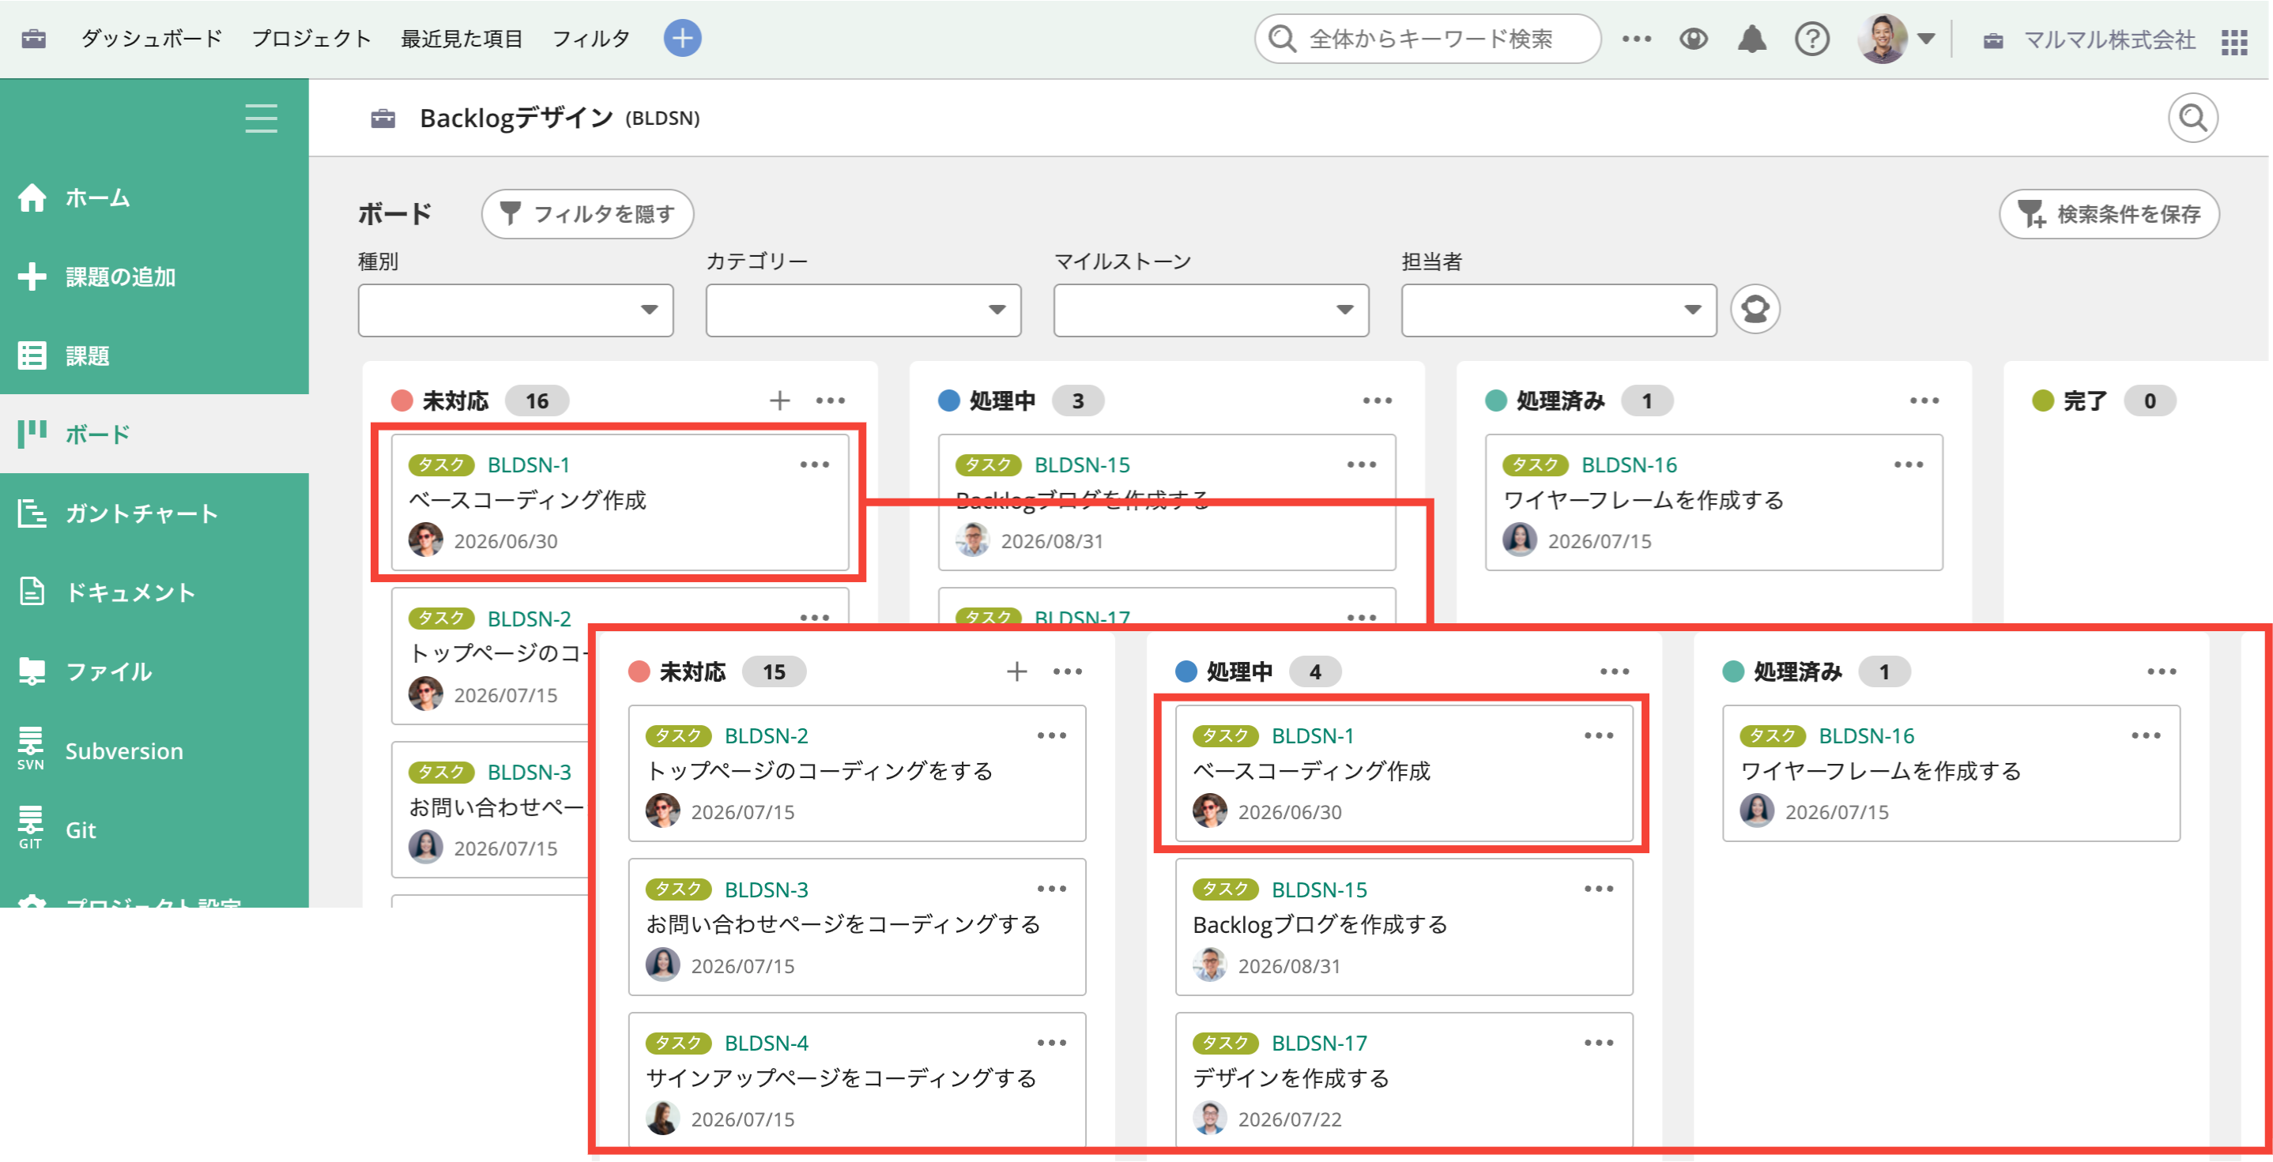
Task: Open options on upper BLDSN-16 card
Action: point(1908,464)
